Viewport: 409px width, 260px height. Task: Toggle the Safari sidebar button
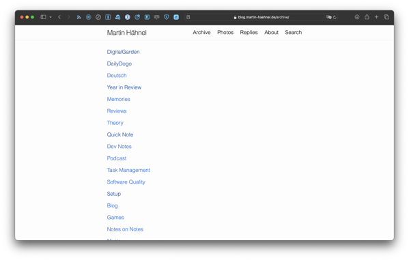click(43, 17)
